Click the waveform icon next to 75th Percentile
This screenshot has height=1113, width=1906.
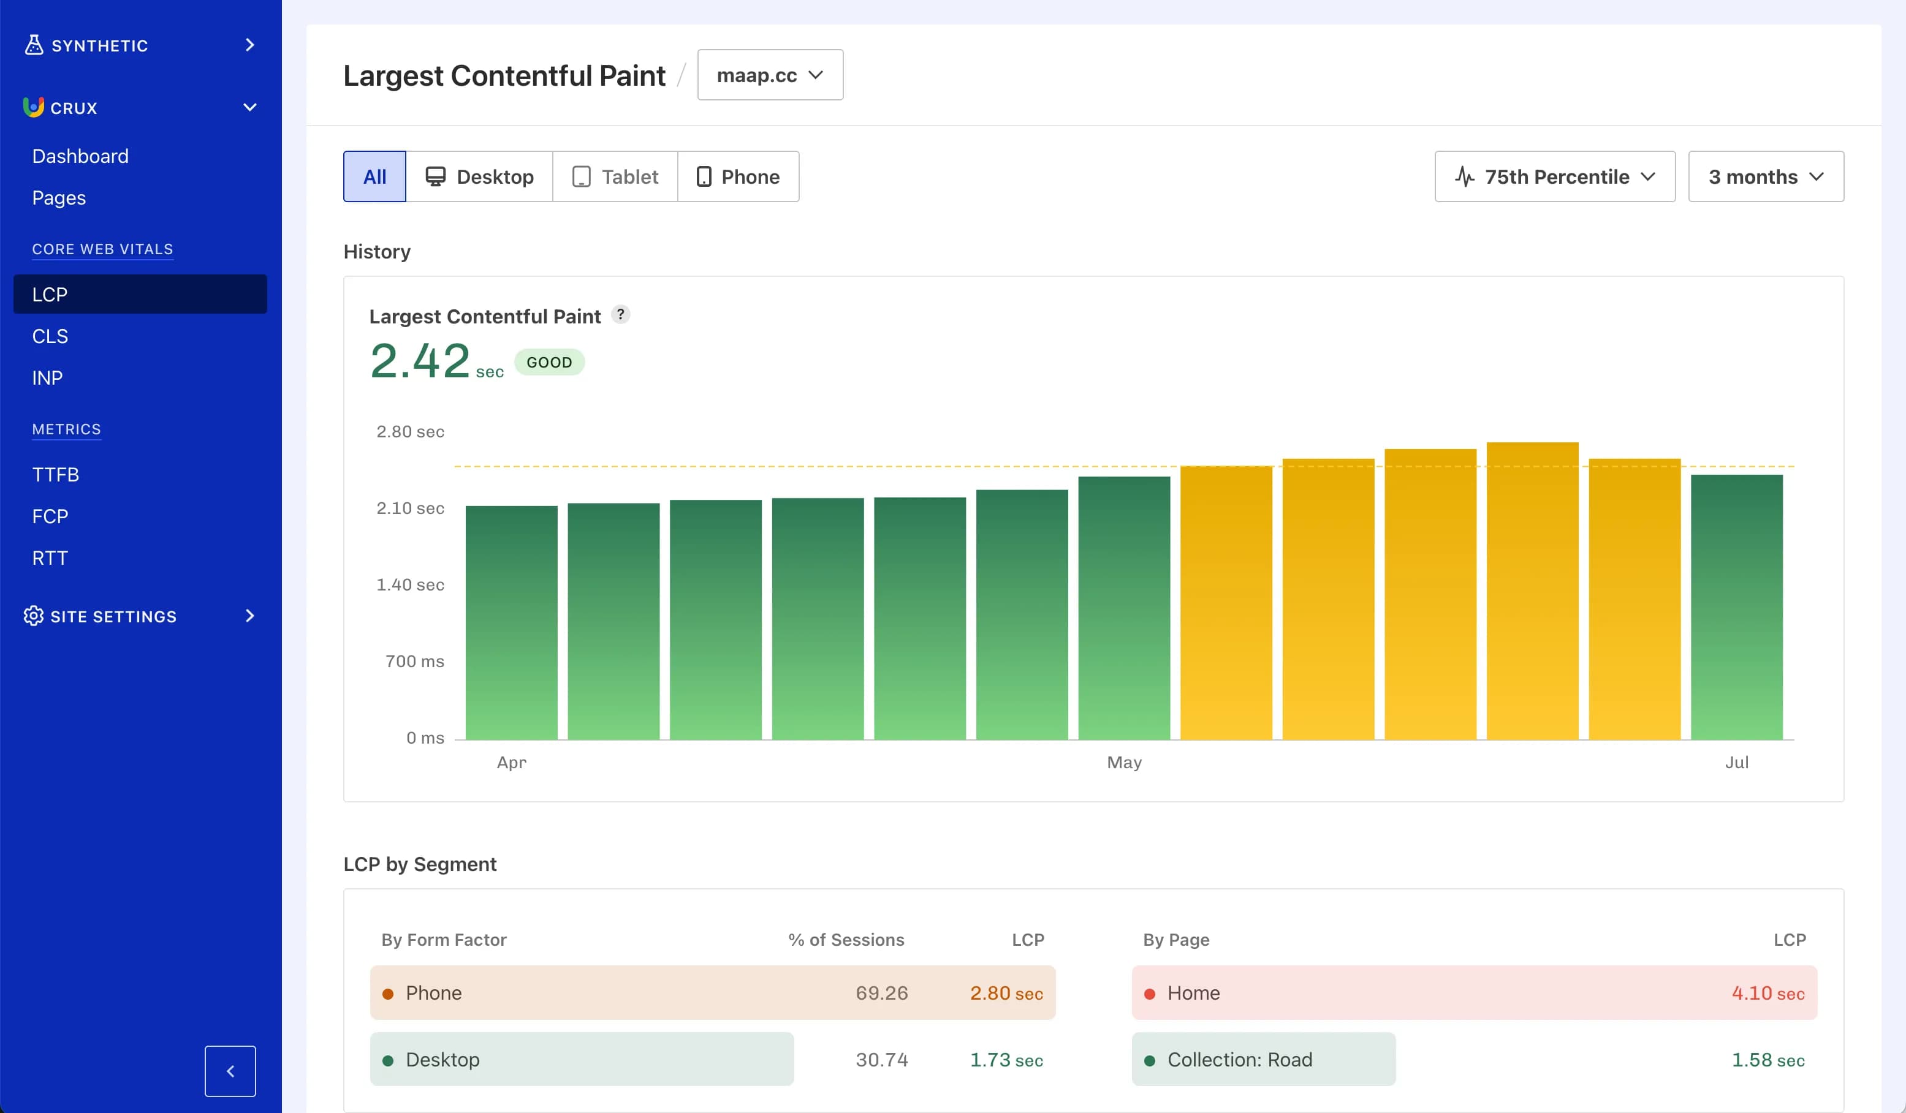pyautogui.click(x=1466, y=176)
